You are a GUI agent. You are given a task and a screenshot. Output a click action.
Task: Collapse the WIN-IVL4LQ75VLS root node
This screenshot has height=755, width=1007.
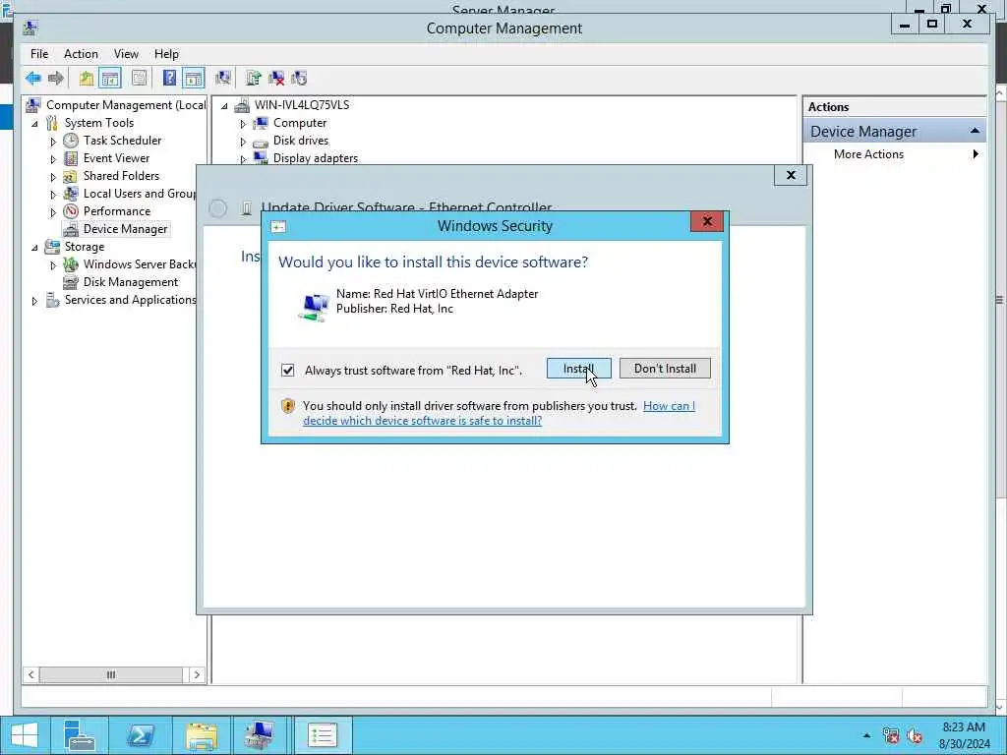pyautogui.click(x=224, y=105)
